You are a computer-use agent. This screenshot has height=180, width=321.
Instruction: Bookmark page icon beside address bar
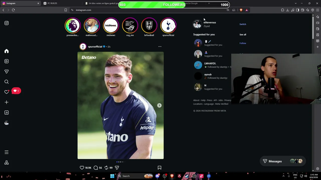pos(66,10)
